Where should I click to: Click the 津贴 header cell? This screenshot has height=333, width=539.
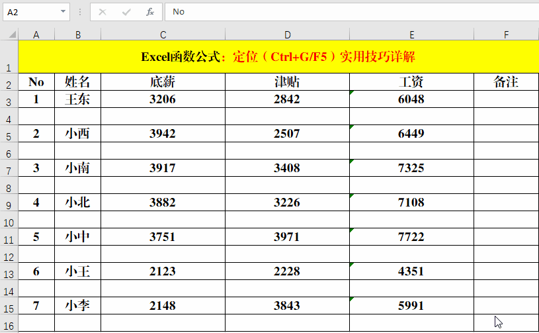click(288, 82)
